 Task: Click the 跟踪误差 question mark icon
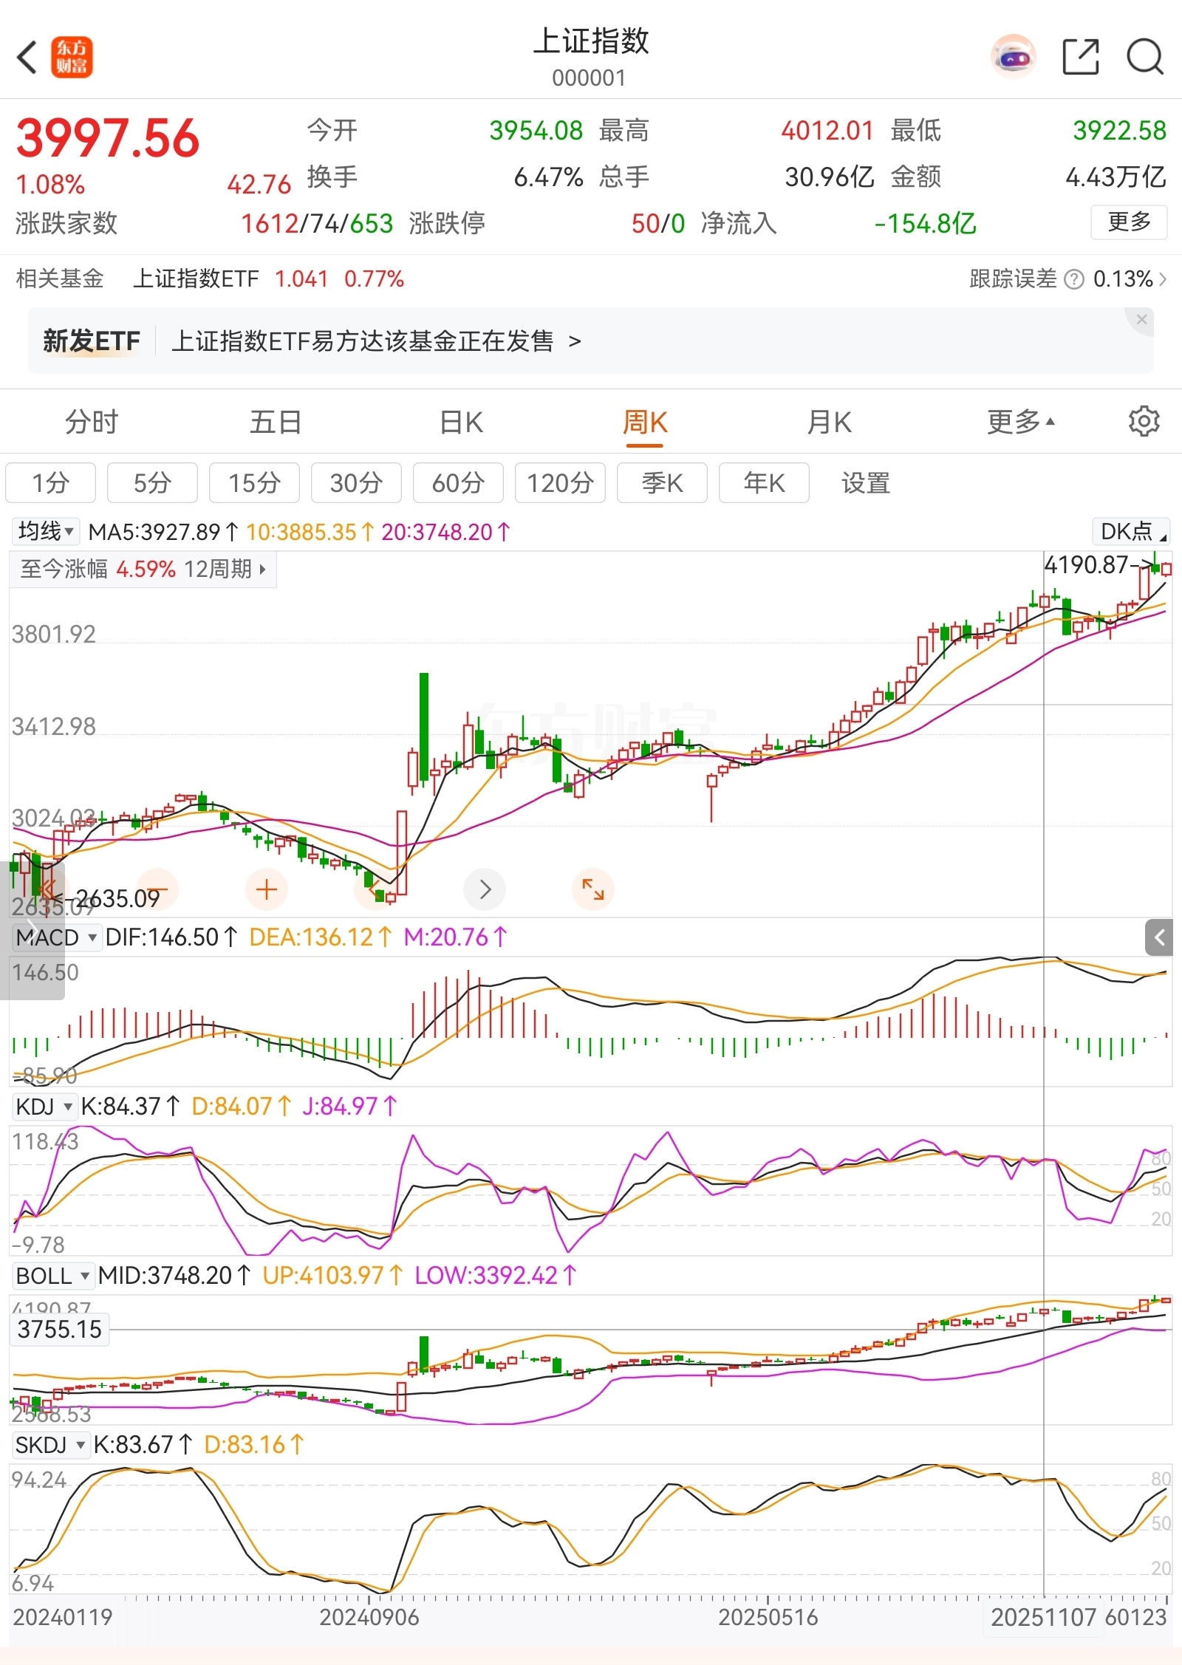pos(1074,279)
